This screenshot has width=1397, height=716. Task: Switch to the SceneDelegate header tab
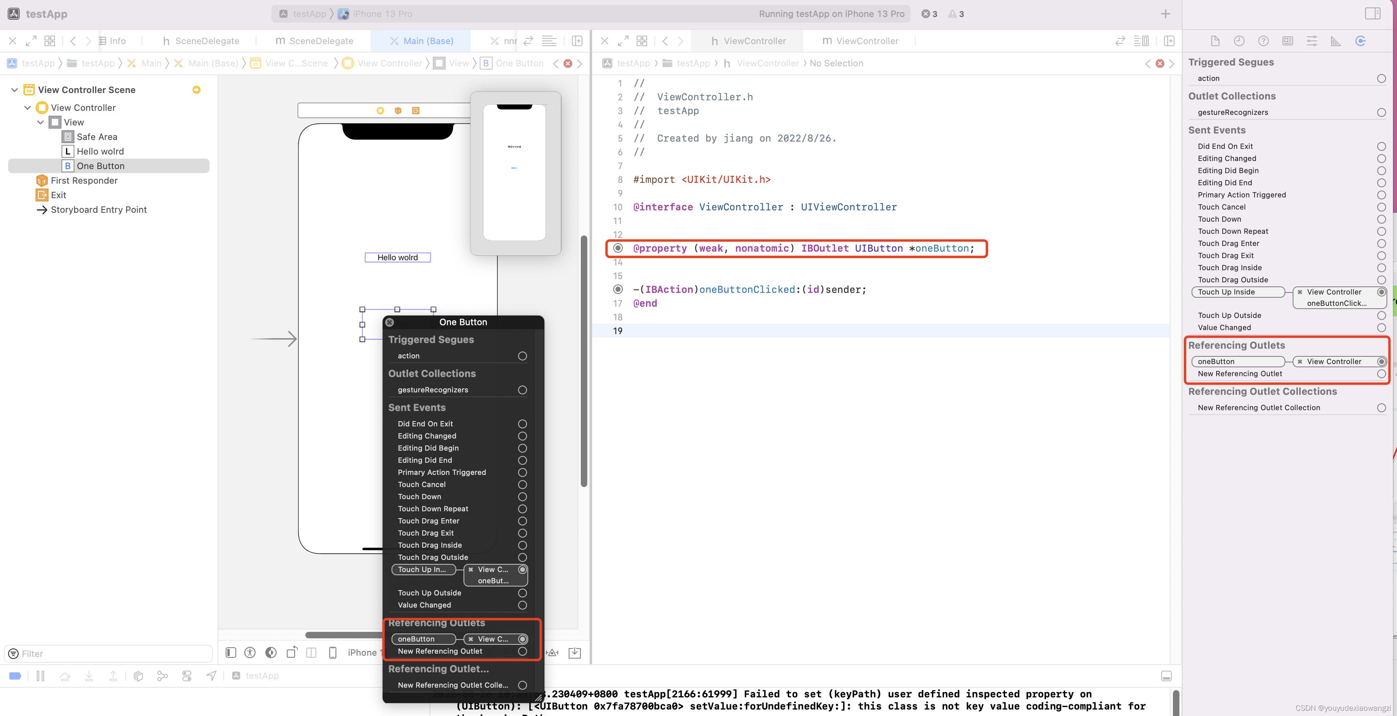[x=201, y=41]
